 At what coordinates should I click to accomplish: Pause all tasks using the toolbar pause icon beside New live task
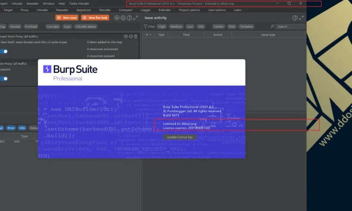[x=117, y=18]
